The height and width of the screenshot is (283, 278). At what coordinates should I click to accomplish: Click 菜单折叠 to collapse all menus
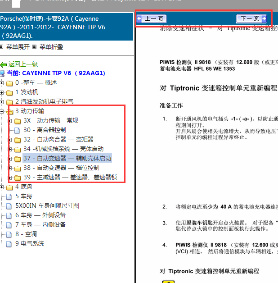point(51,47)
